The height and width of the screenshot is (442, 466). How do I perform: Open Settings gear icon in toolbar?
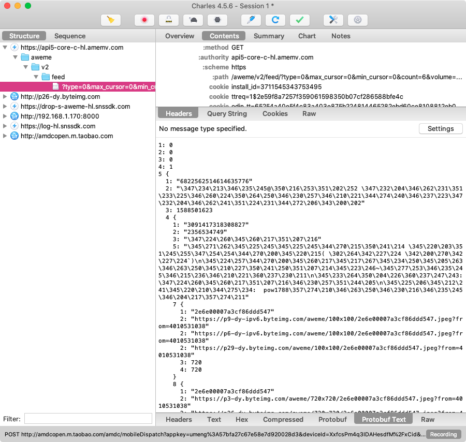click(358, 20)
